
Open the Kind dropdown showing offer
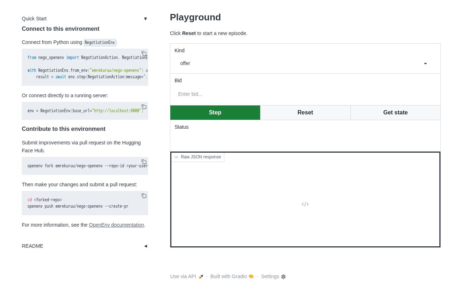click(305, 63)
